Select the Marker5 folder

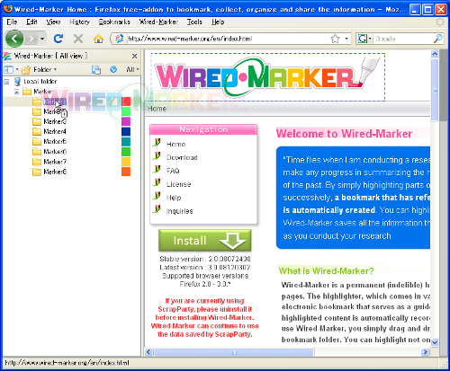pyautogui.click(x=55, y=141)
